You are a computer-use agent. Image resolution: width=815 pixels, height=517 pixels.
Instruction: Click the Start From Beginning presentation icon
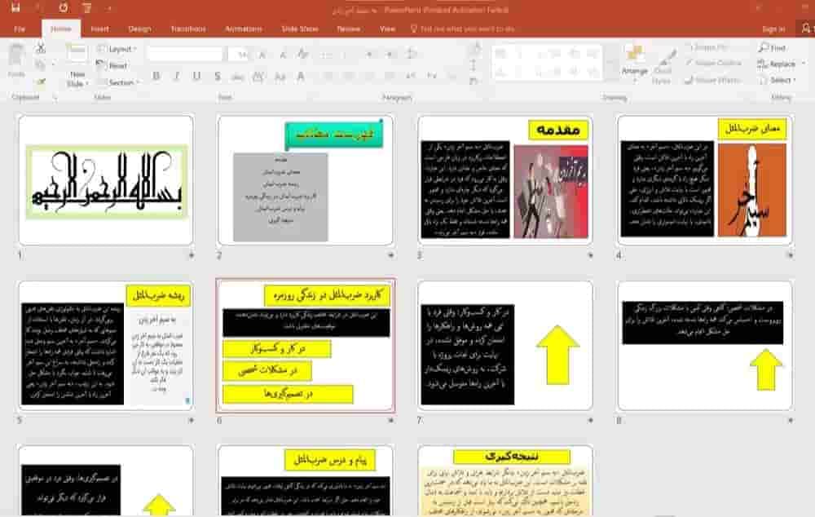coord(87,8)
